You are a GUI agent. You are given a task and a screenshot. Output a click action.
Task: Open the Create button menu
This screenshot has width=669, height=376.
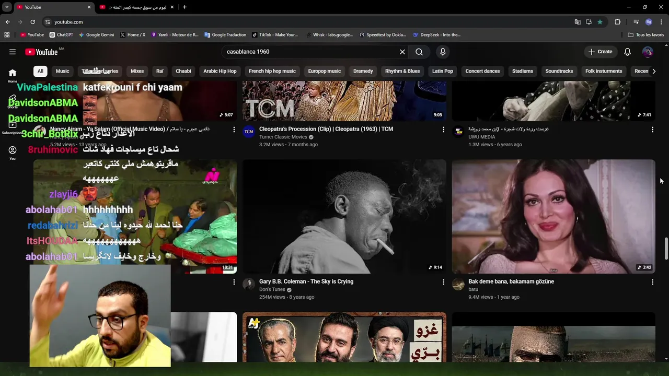[x=600, y=52]
